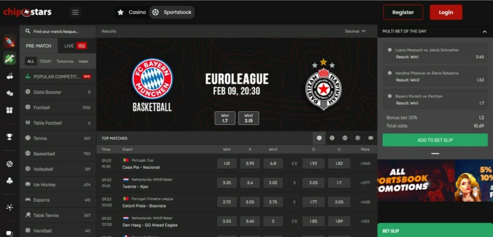Open +1377 more markets for Twente - Ajax
This screenshot has height=237, width=493.
365,183
